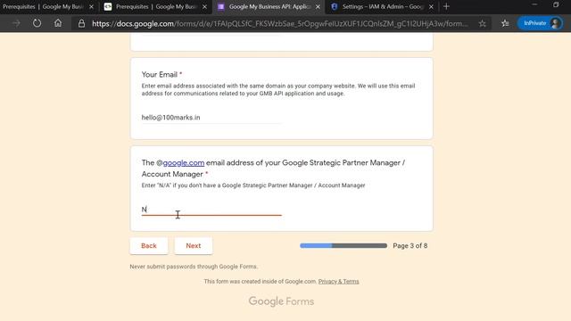The width and height of the screenshot is (571, 321).
Task: Click the address bar URL
Action: [279, 24]
